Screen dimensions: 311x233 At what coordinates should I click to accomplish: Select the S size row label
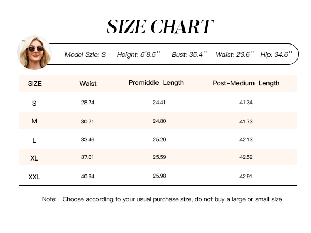[34, 103]
